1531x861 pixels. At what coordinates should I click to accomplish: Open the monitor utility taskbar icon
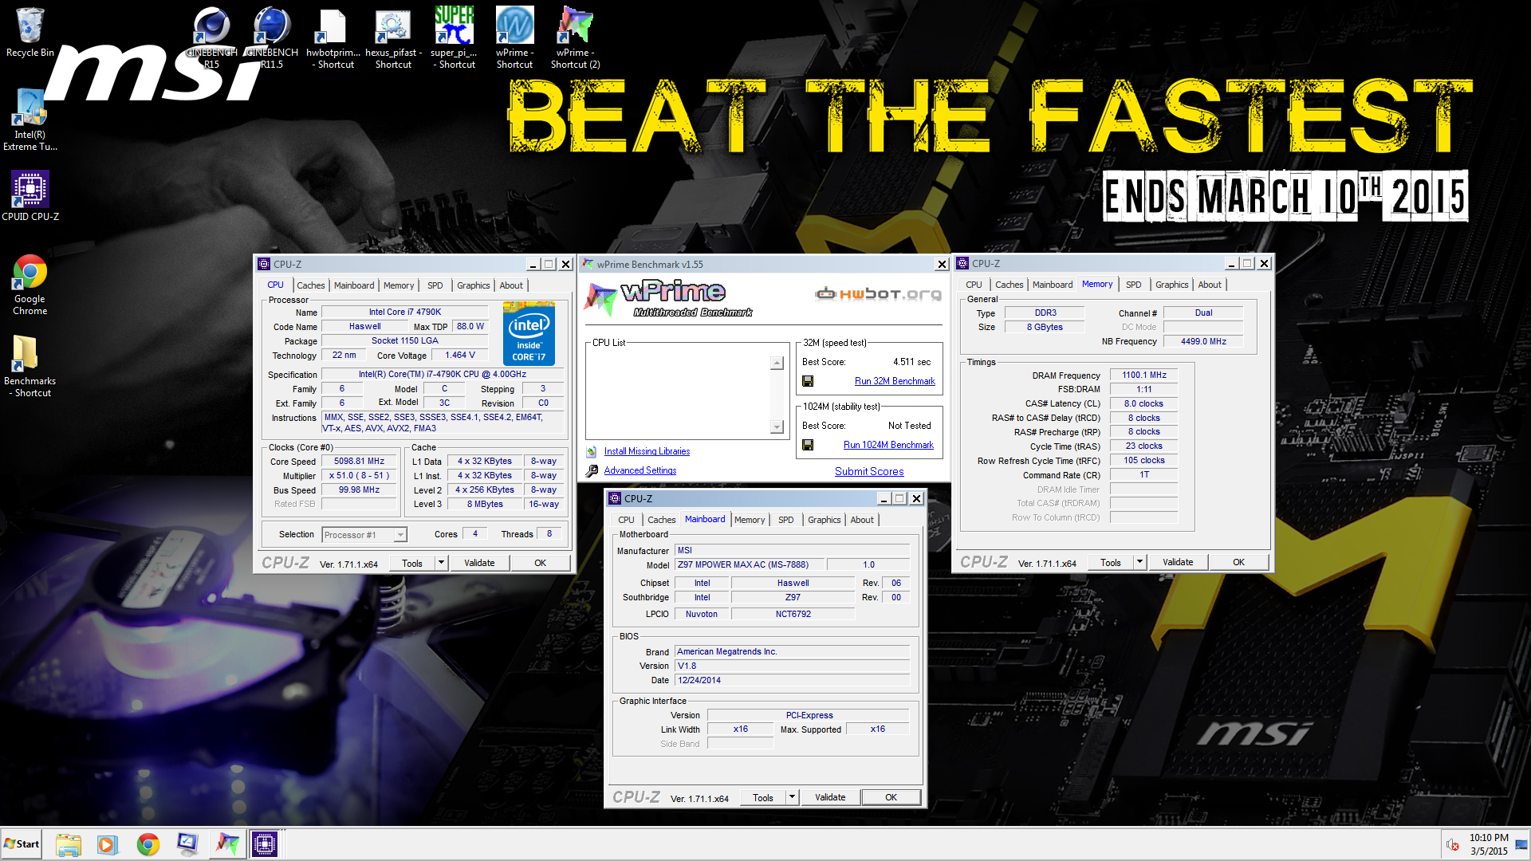(187, 843)
